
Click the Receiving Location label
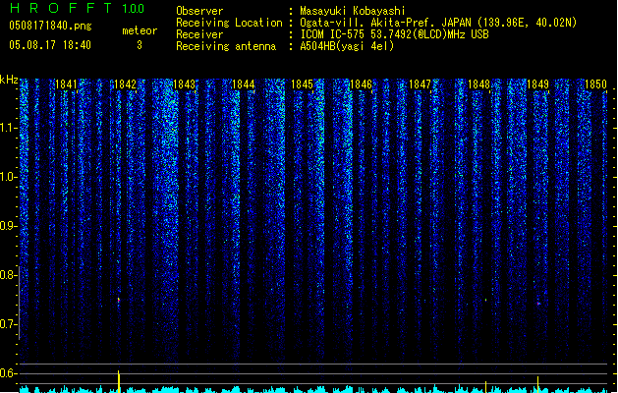229,23
